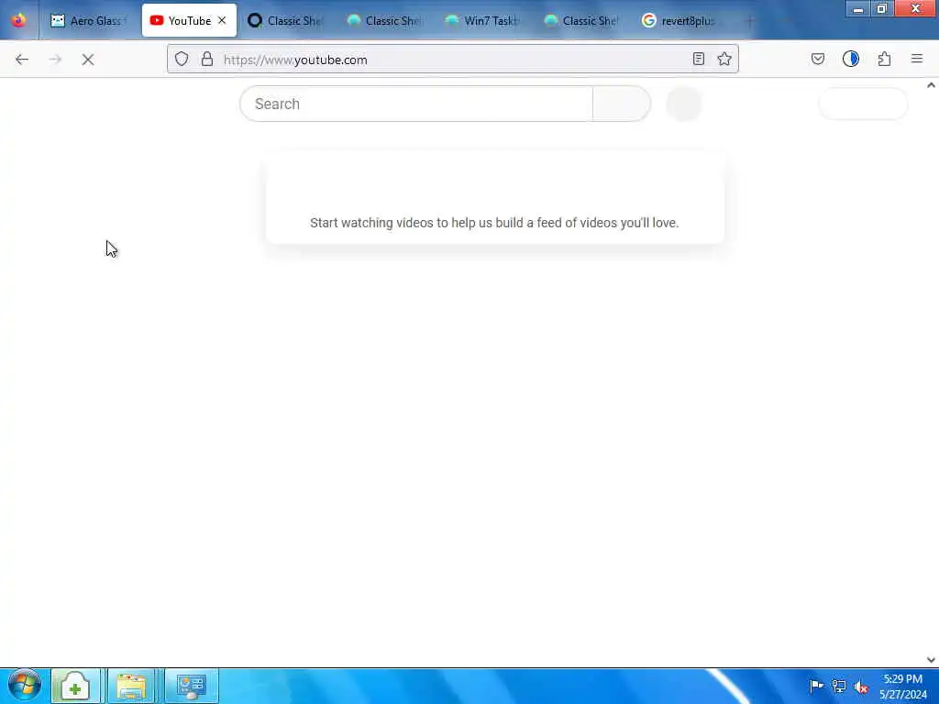Open tracking protection shield icon in address bar
The image size is (939, 704).
click(x=182, y=59)
